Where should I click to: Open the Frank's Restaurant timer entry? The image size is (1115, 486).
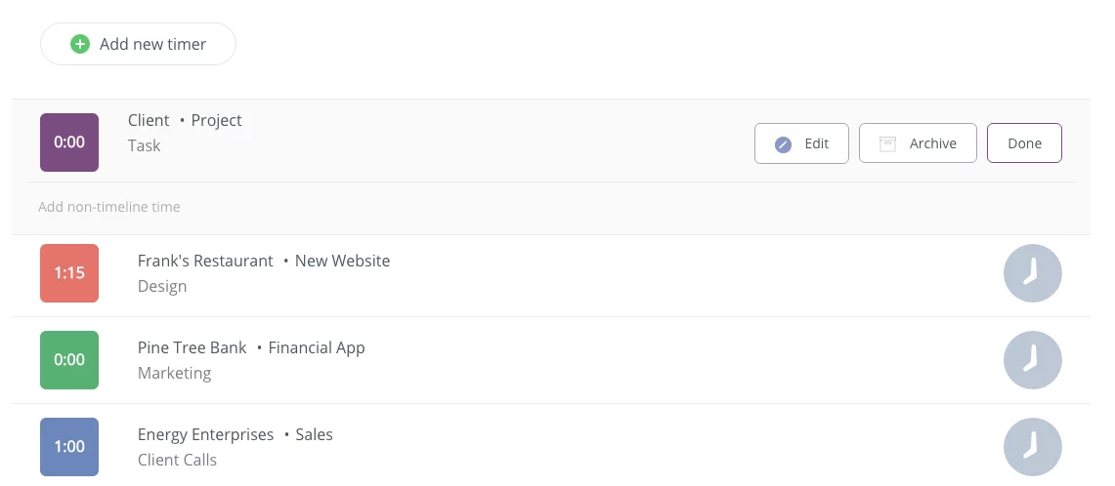click(205, 262)
